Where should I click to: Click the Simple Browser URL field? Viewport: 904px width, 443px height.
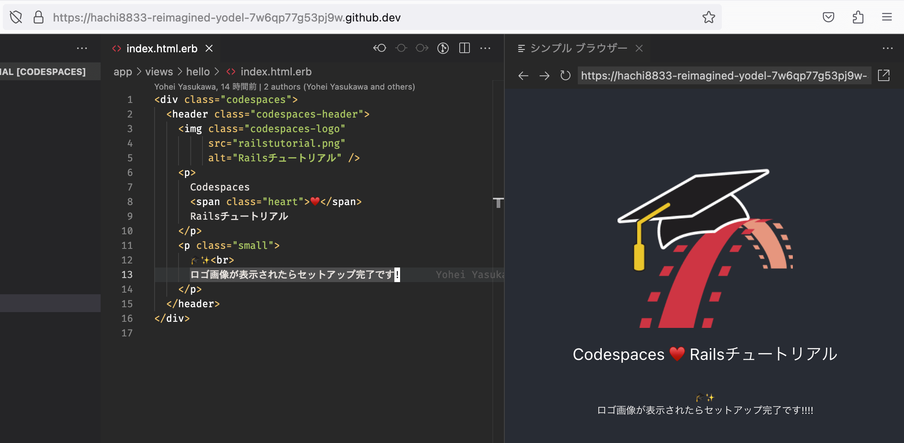(x=723, y=75)
